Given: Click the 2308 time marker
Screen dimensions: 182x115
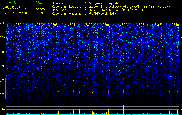Looking at the screenshot, I should tap(141, 25).
